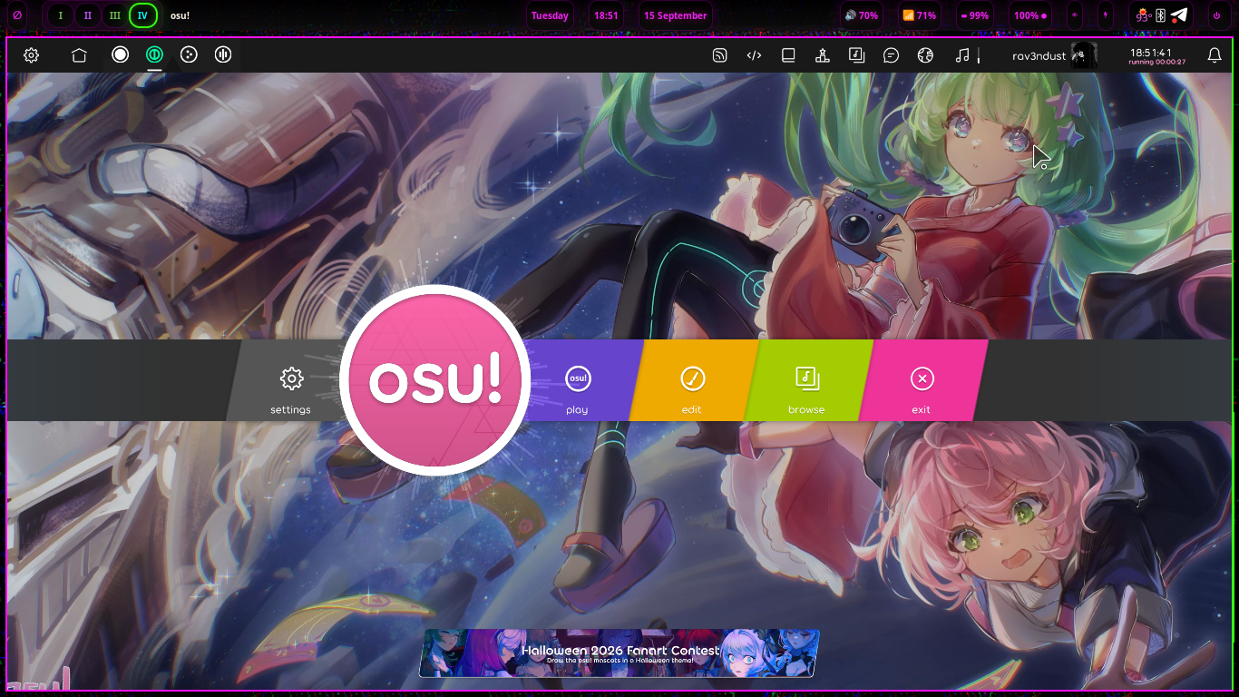Click the eye icon module in top bar
This screenshot has width=1239, height=697.
pos(1075,15)
